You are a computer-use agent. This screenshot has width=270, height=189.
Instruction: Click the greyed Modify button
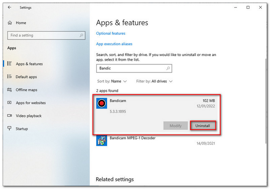(x=175, y=126)
